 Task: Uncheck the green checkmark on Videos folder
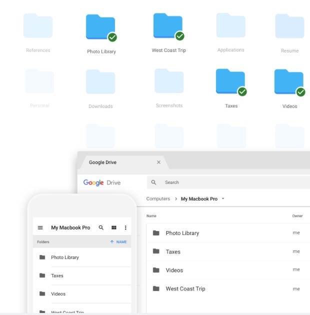pyautogui.click(x=301, y=92)
